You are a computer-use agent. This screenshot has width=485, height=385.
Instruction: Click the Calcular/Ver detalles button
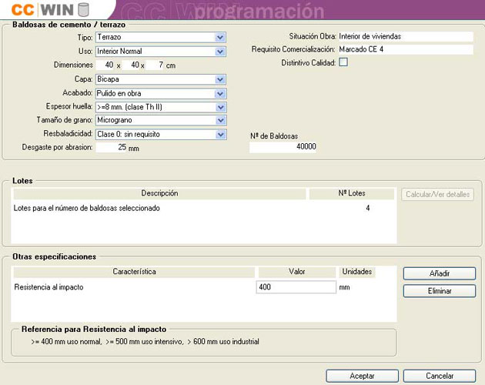click(x=437, y=194)
